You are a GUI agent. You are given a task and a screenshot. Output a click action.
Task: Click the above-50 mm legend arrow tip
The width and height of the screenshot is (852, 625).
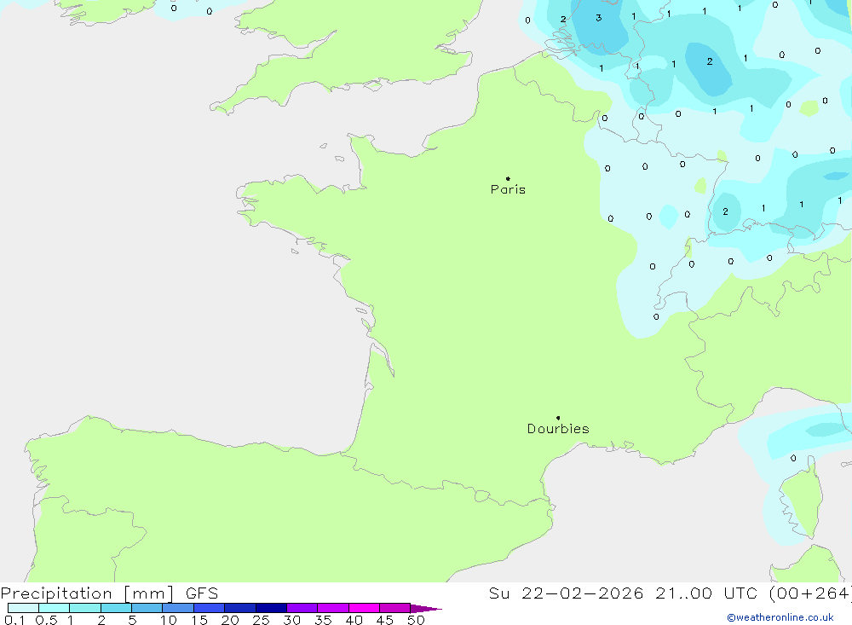click(x=427, y=608)
